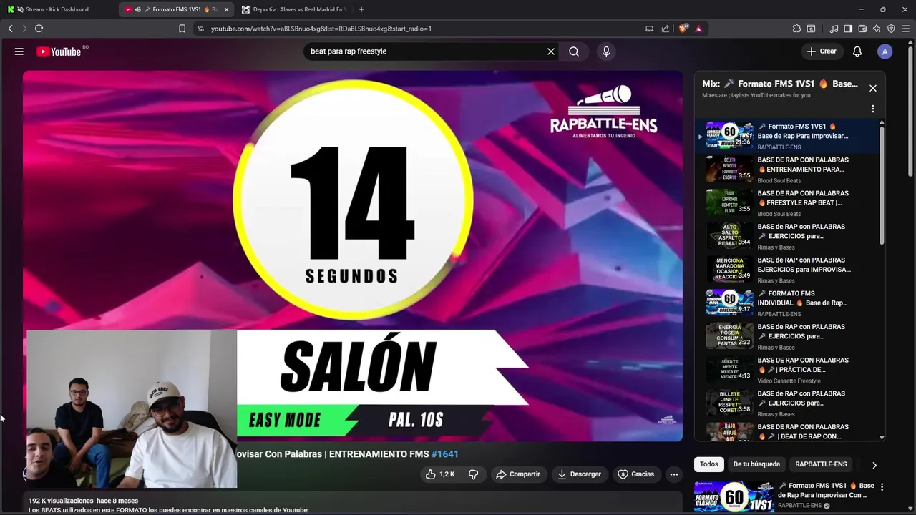Click the Crear button
This screenshot has width=916, height=515.
point(822,51)
